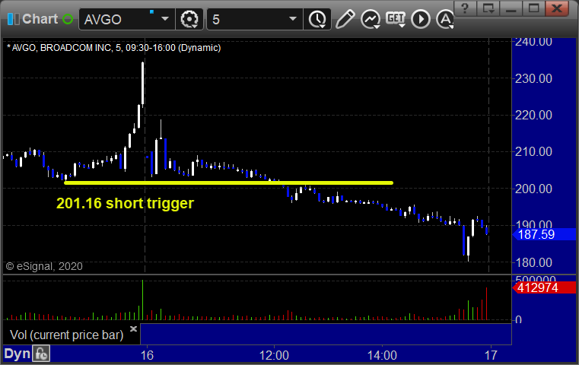The height and width of the screenshot is (365, 579).
Task: Click the 187.59 current price marker
Action: pos(544,234)
